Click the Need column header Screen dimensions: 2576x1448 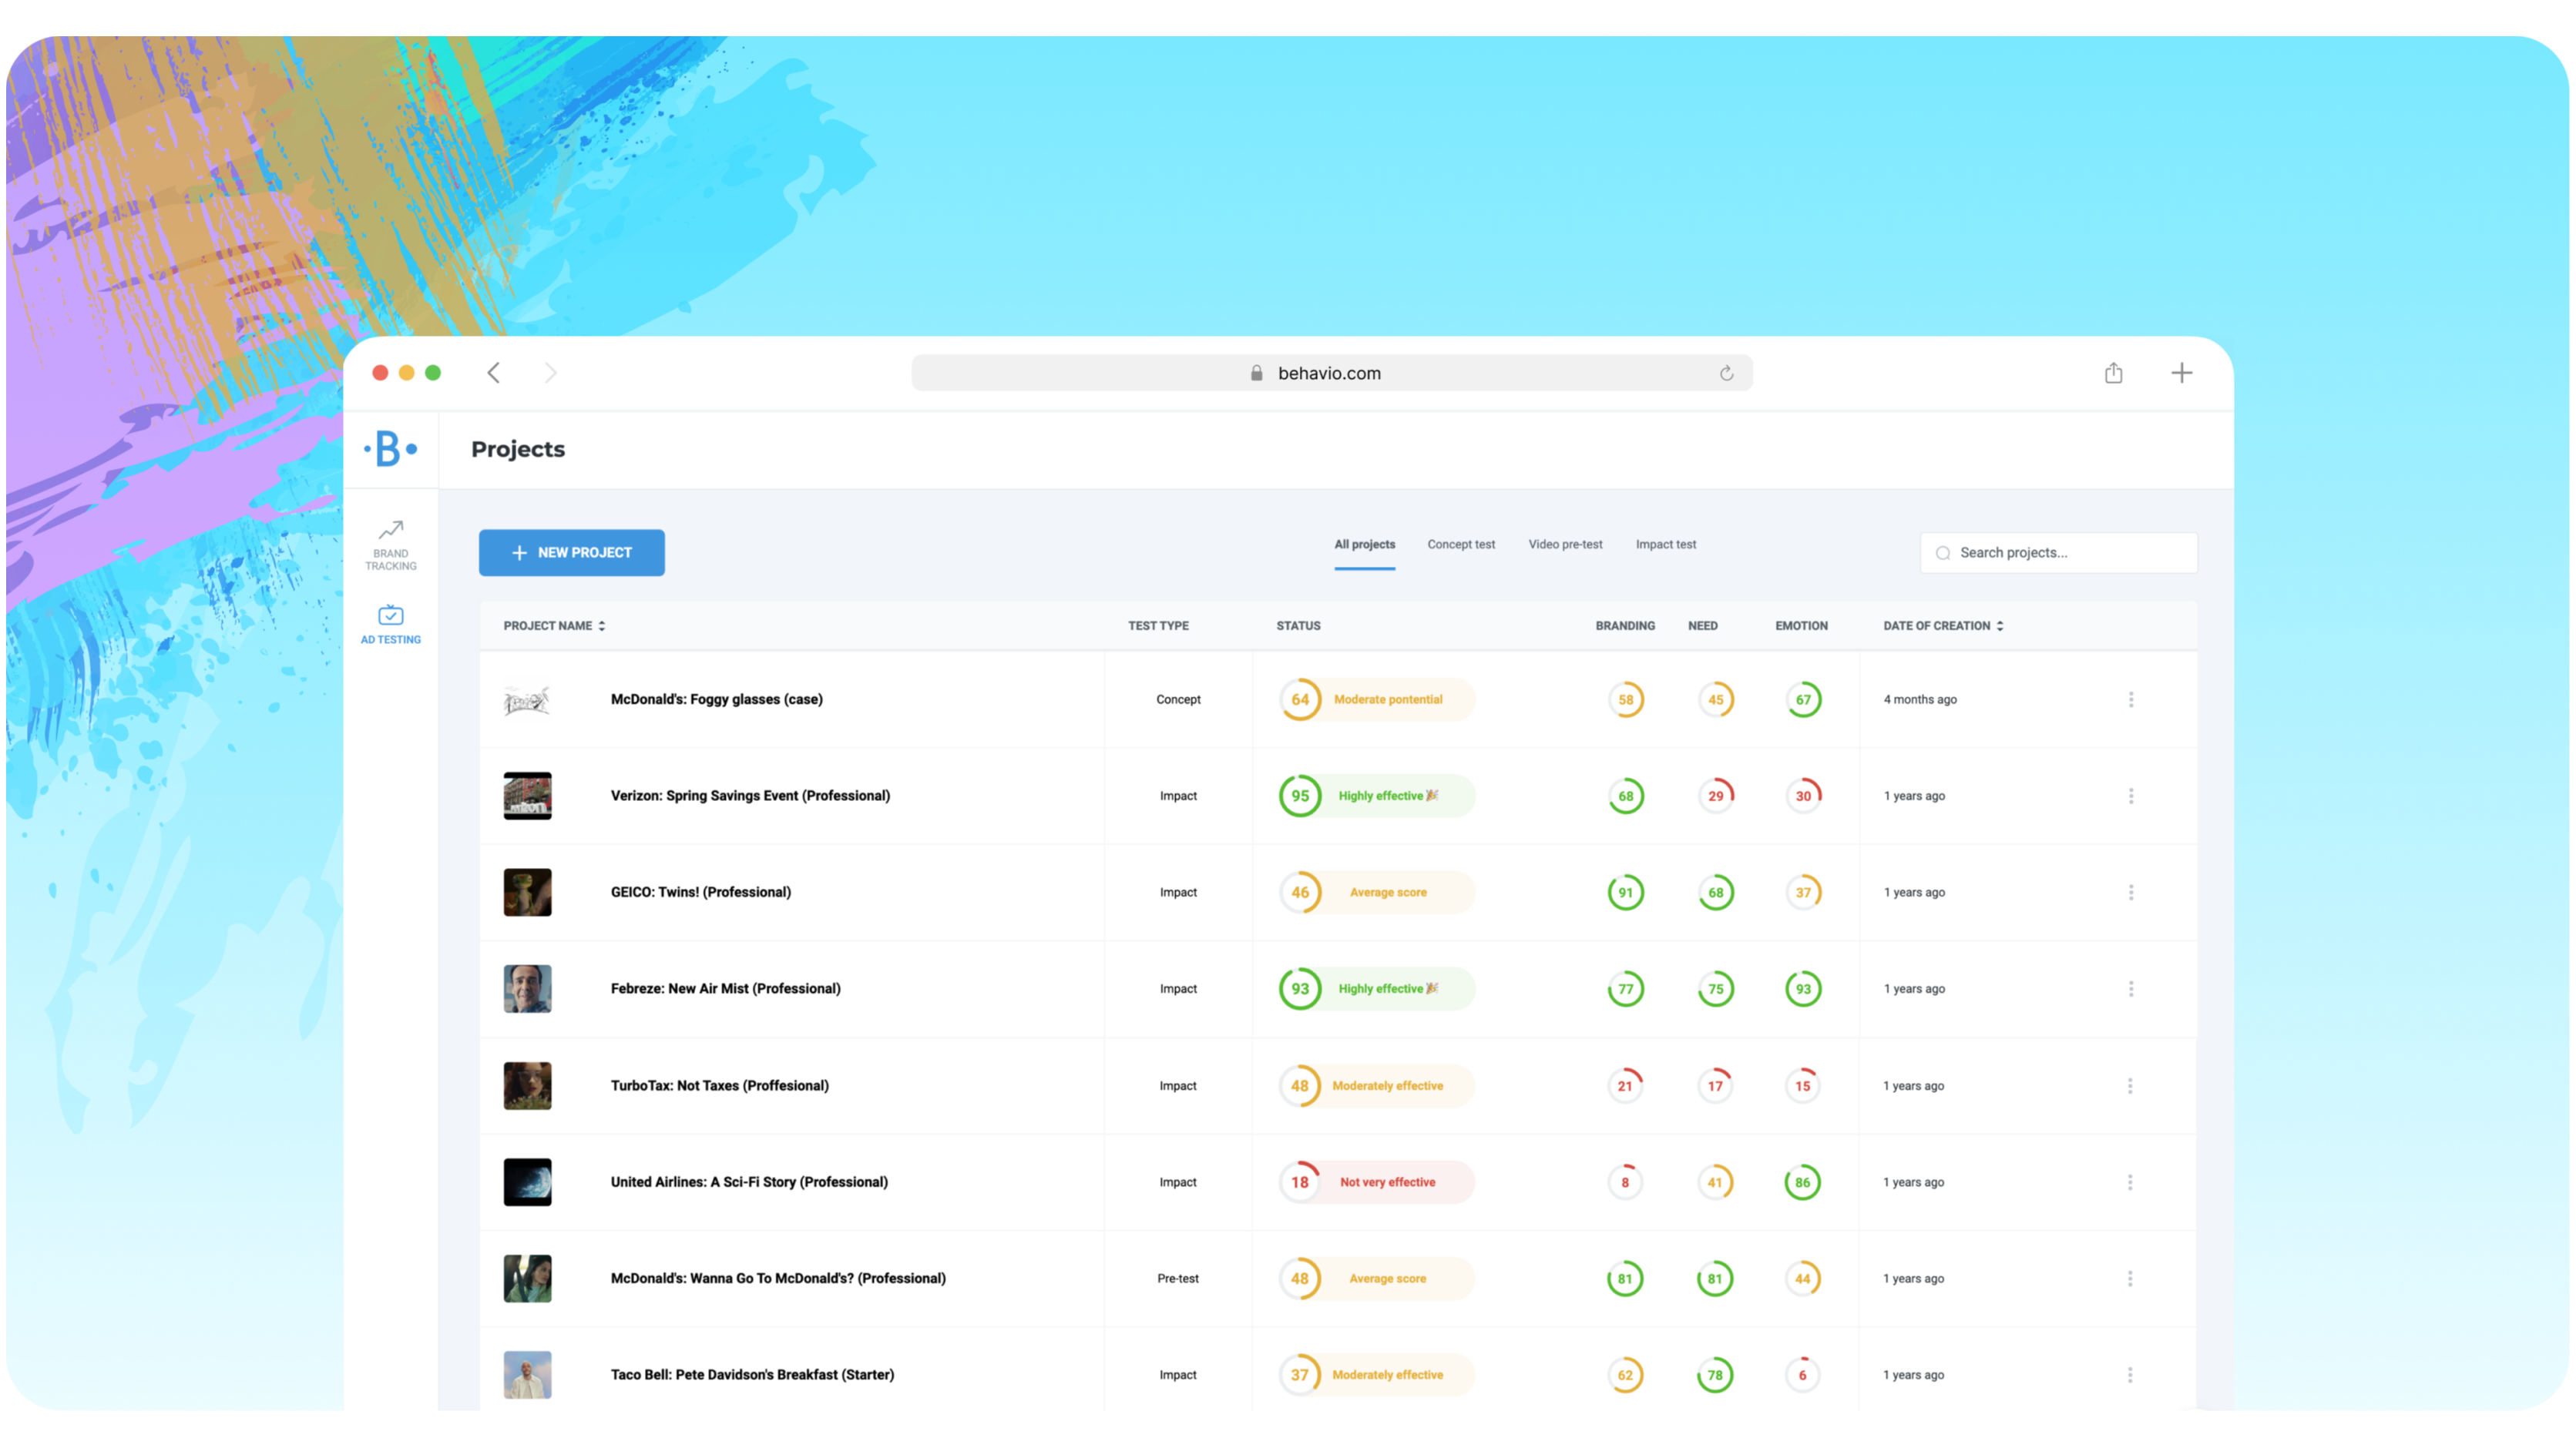point(1703,625)
